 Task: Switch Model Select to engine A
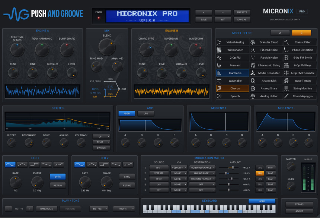click(x=280, y=33)
